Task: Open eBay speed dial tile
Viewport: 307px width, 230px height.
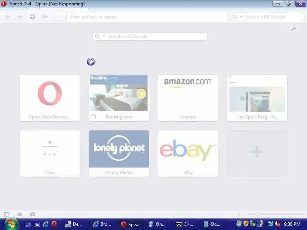Action: click(188, 154)
